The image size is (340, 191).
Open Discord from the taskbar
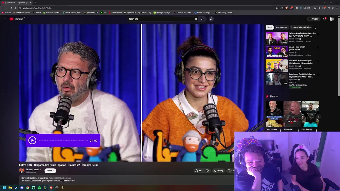click(x=22, y=188)
